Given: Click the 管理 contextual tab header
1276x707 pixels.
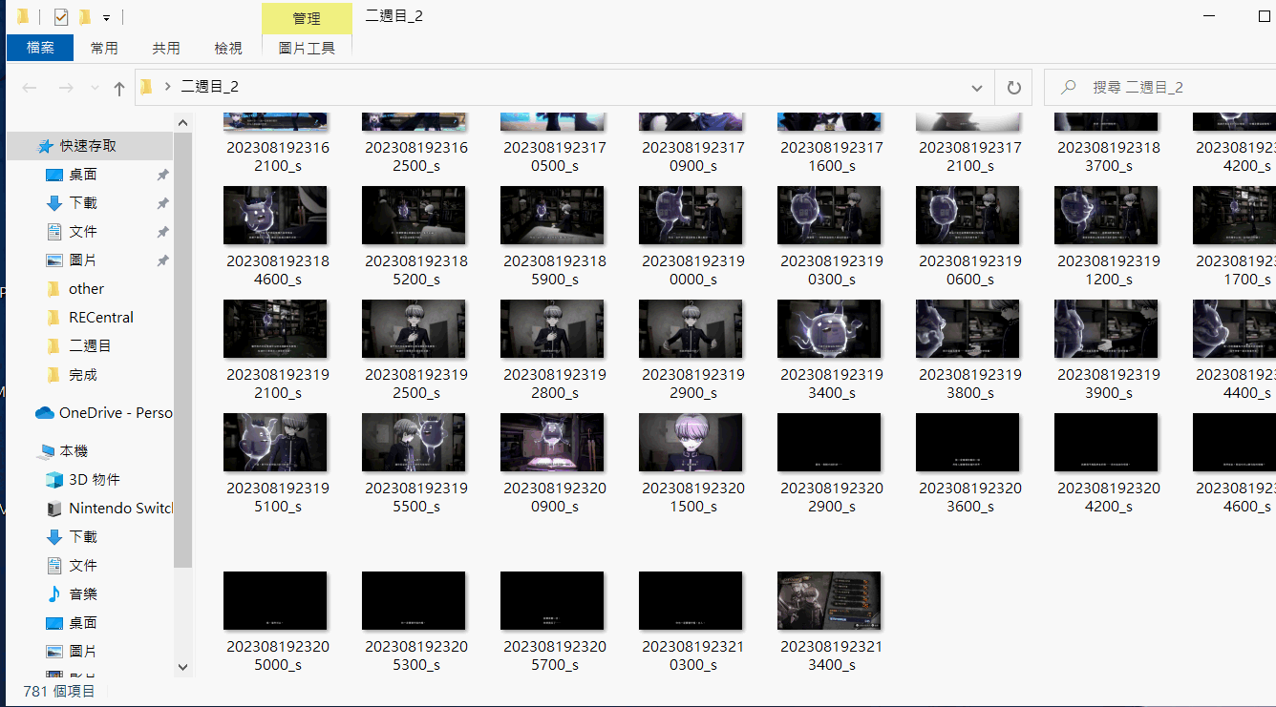Looking at the screenshot, I should pos(307,18).
